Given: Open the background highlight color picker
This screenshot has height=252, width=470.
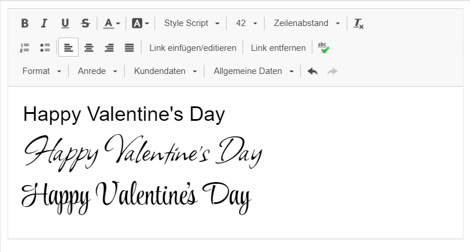Looking at the screenshot, I should point(140,23).
